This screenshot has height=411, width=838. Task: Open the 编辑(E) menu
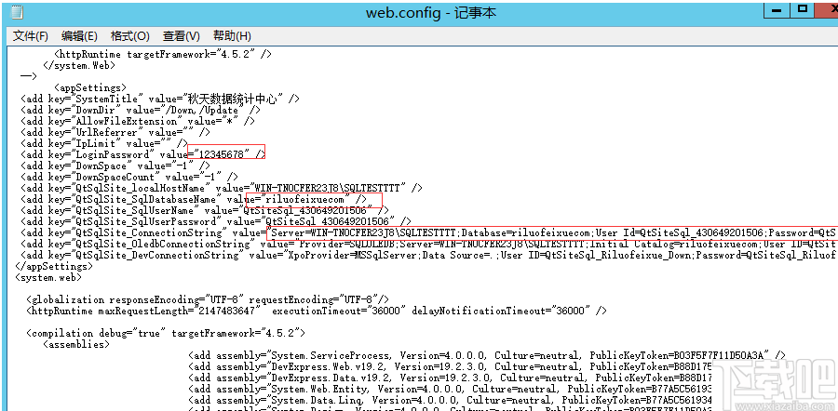pyautogui.click(x=79, y=35)
